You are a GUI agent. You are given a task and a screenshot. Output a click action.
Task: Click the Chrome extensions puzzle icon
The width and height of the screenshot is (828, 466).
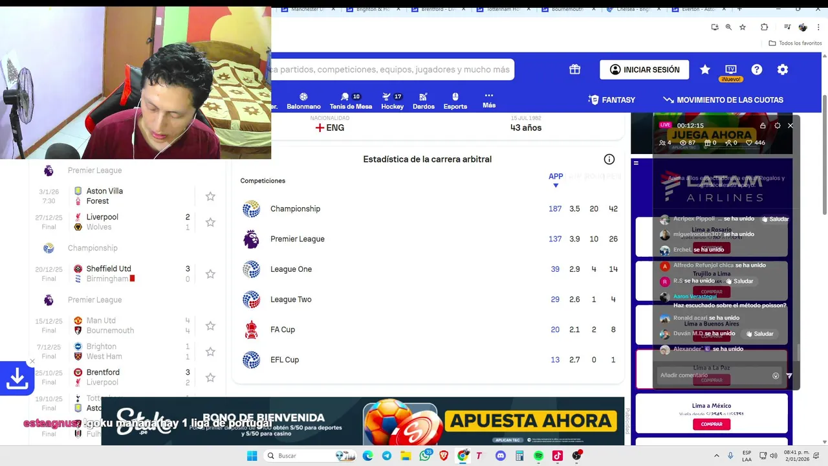pos(764,27)
